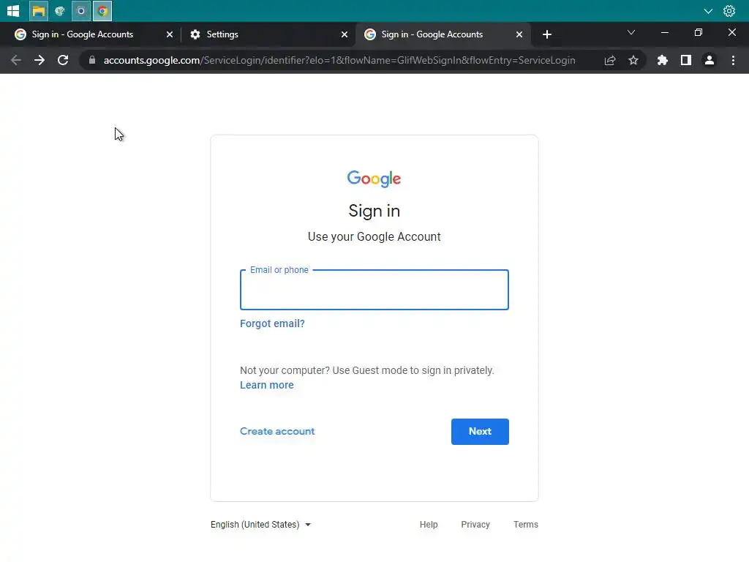View site information lock icon
Viewport: 749px width, 562px height.
[92, 60]
